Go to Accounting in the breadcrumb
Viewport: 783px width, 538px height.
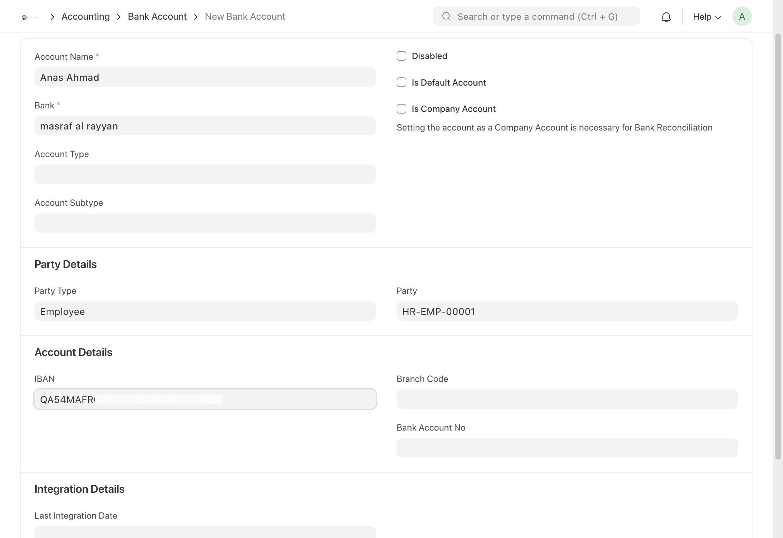[x=86, y=17]
